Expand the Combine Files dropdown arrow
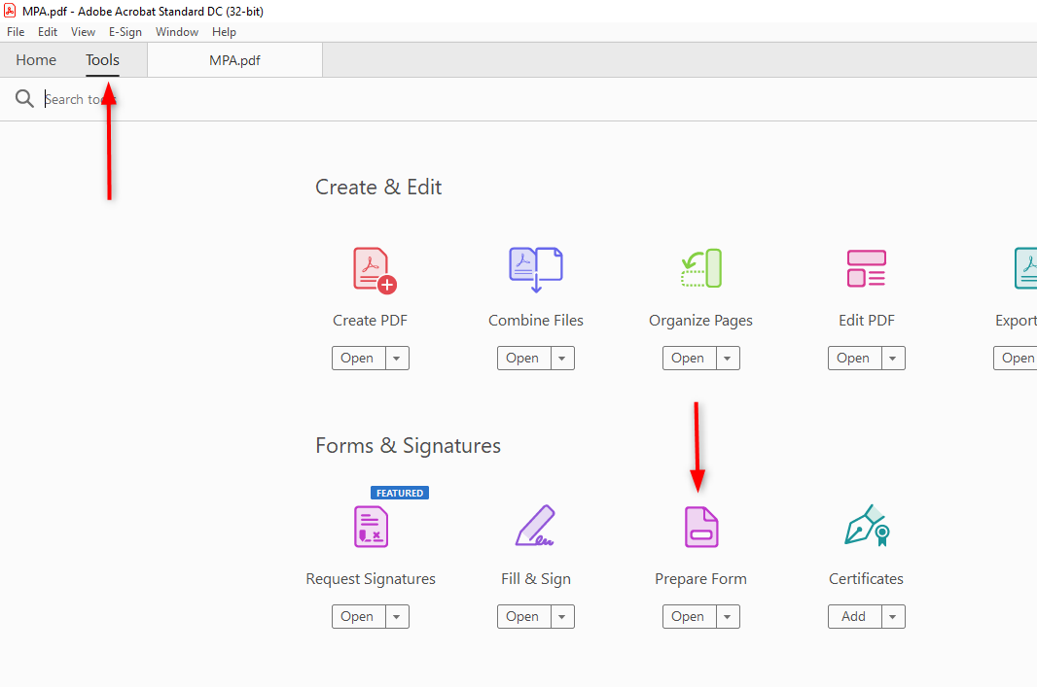 562,358
